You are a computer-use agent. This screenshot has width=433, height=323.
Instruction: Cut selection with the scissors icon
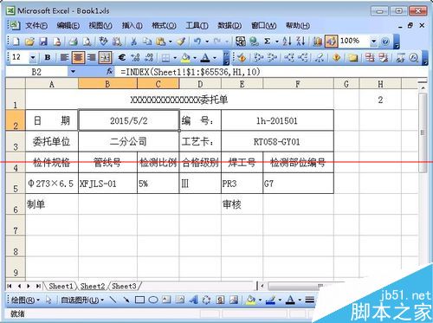coord(133,42)
